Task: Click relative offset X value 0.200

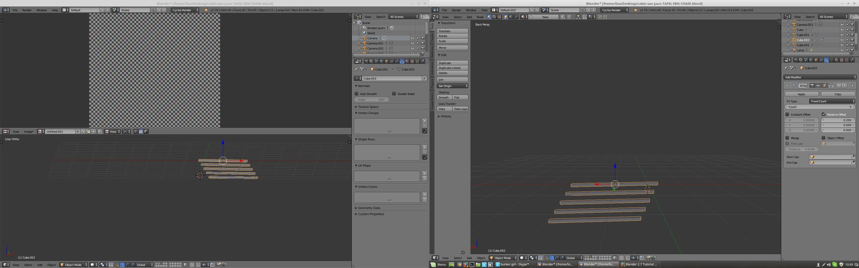Action: coord(838,120)
